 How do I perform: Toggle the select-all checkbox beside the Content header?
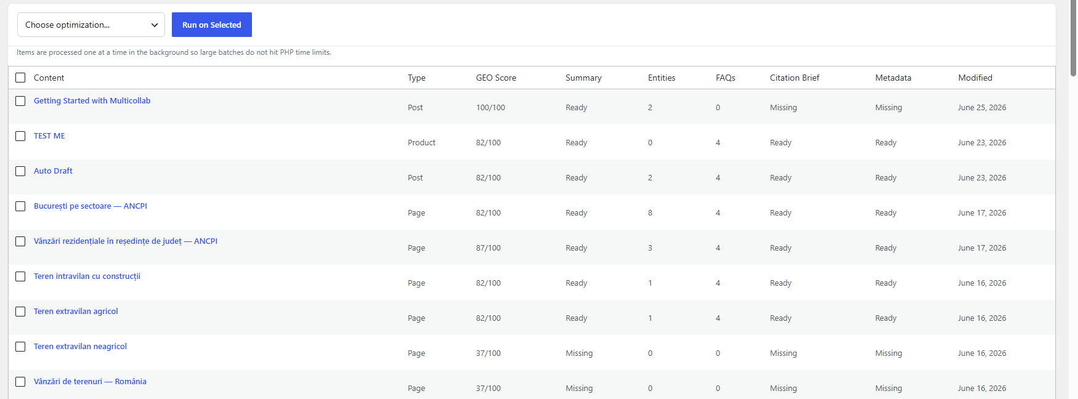click(x=20, y=78)
